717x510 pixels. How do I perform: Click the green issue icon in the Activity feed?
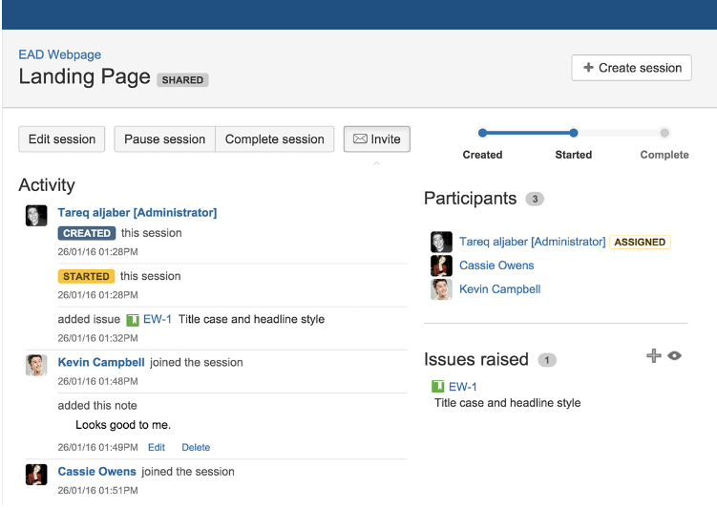pyautogui.click(x=133, y=320)
